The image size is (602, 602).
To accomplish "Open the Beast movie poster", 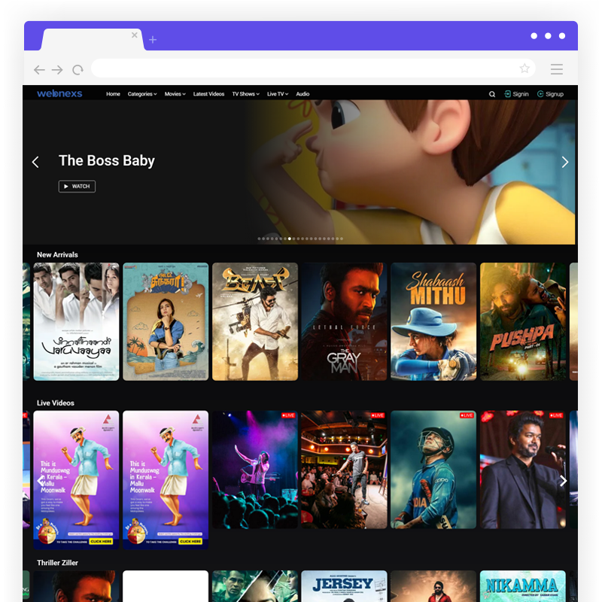I will click(x=255, y=322).
